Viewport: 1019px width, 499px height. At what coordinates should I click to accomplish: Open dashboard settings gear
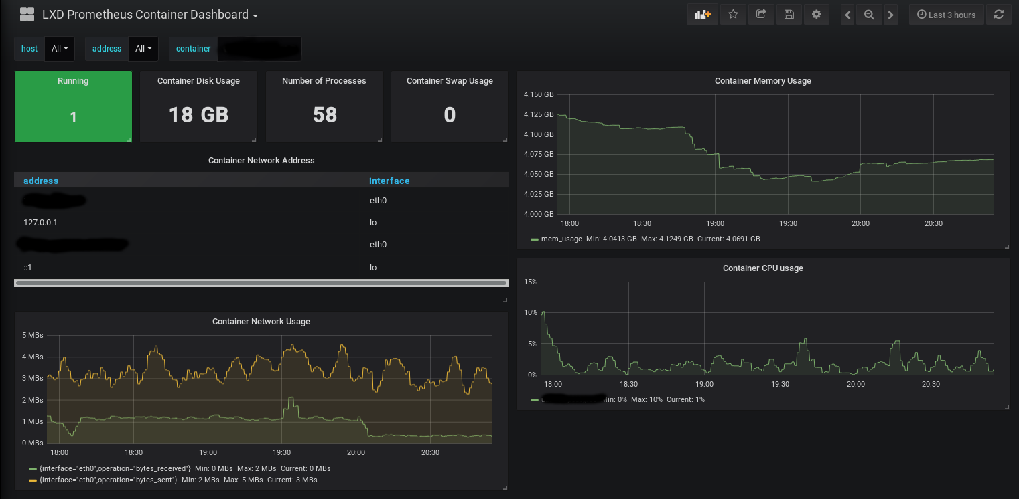tap(816, 15)
